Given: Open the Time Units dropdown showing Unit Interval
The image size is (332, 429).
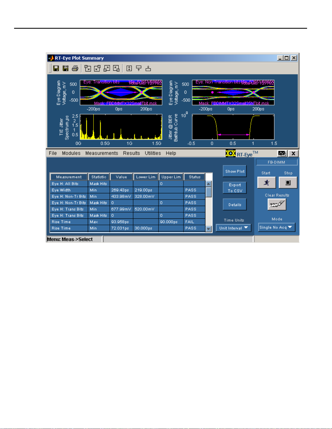Looking at the screenshot, I should (x=233, y=228).
